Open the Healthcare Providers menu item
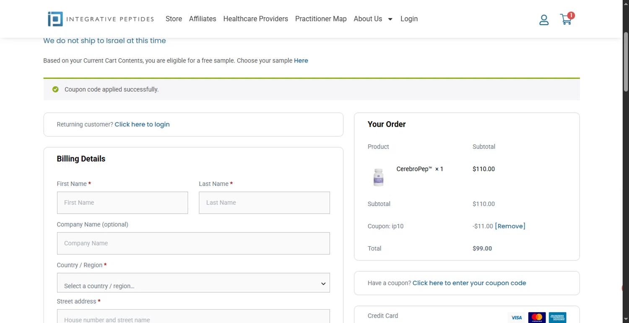This screenshot has width=629, height=323. (256, 19)
